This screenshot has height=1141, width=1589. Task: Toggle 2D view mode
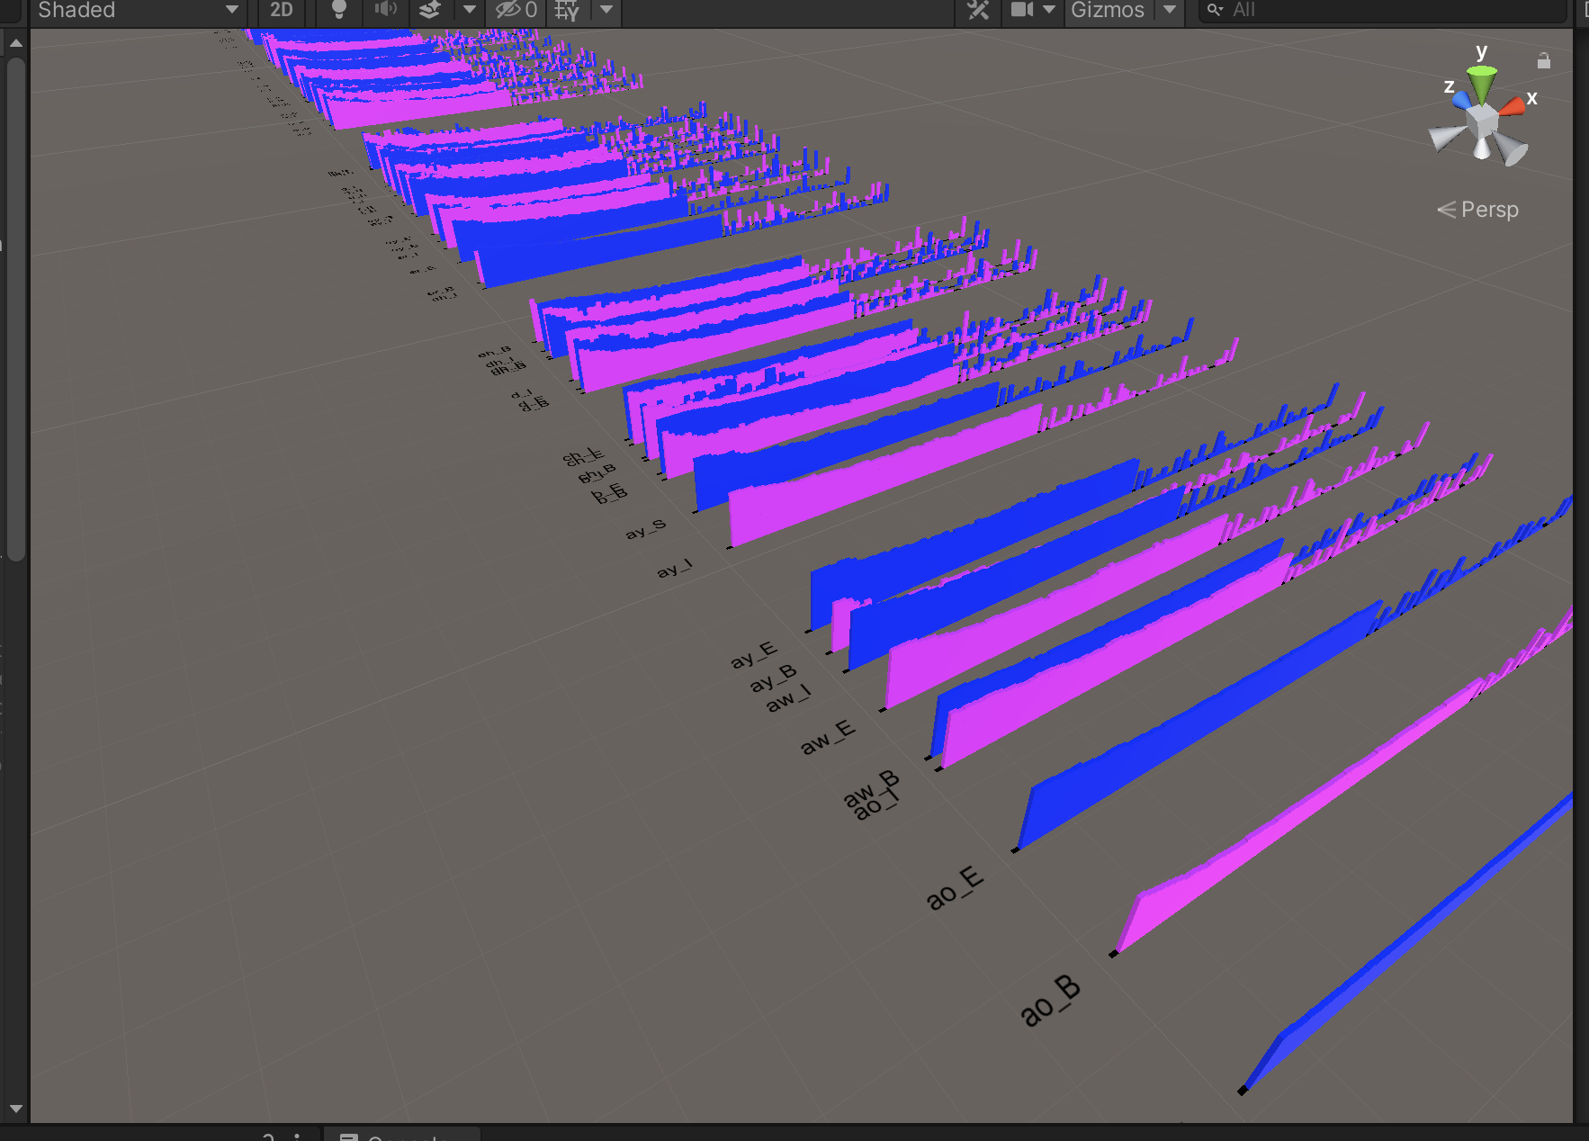coord(282,10)
